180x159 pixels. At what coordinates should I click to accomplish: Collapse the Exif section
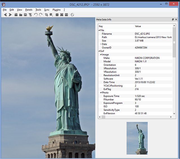click(x=99, y=51)
